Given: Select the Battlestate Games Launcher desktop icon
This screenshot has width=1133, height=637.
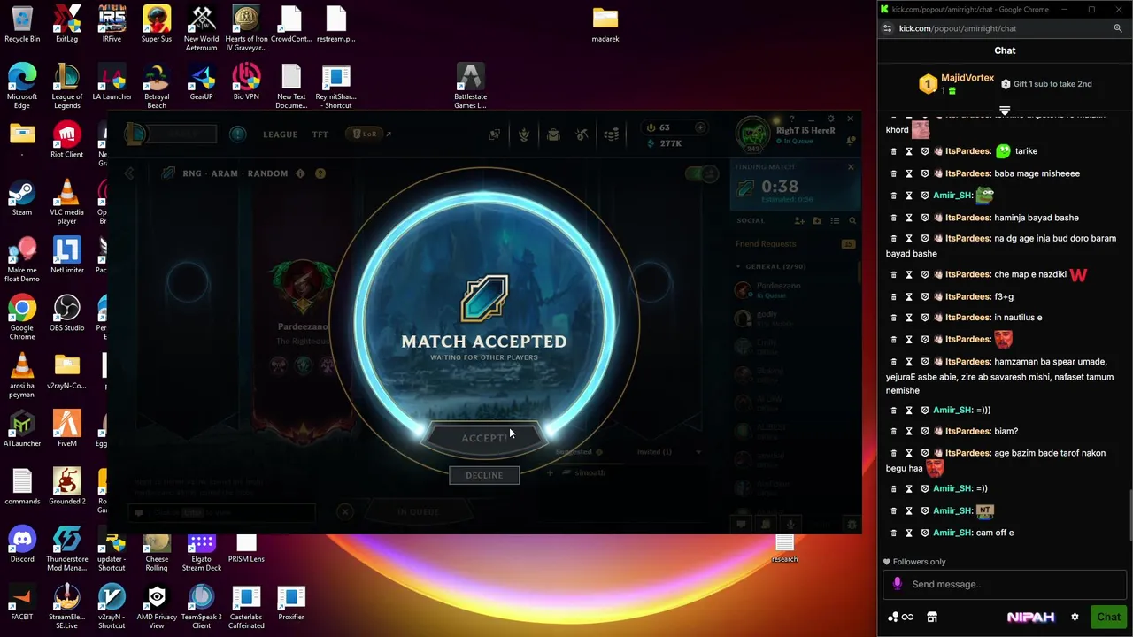Looking at the screenshot, I should tap(470, 86).
